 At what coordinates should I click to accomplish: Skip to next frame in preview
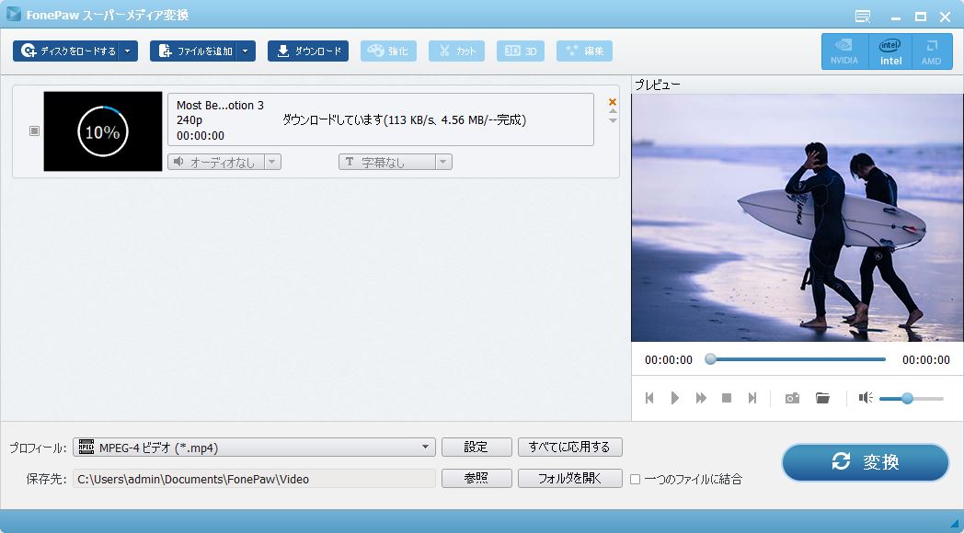click(x=752, y=398)
